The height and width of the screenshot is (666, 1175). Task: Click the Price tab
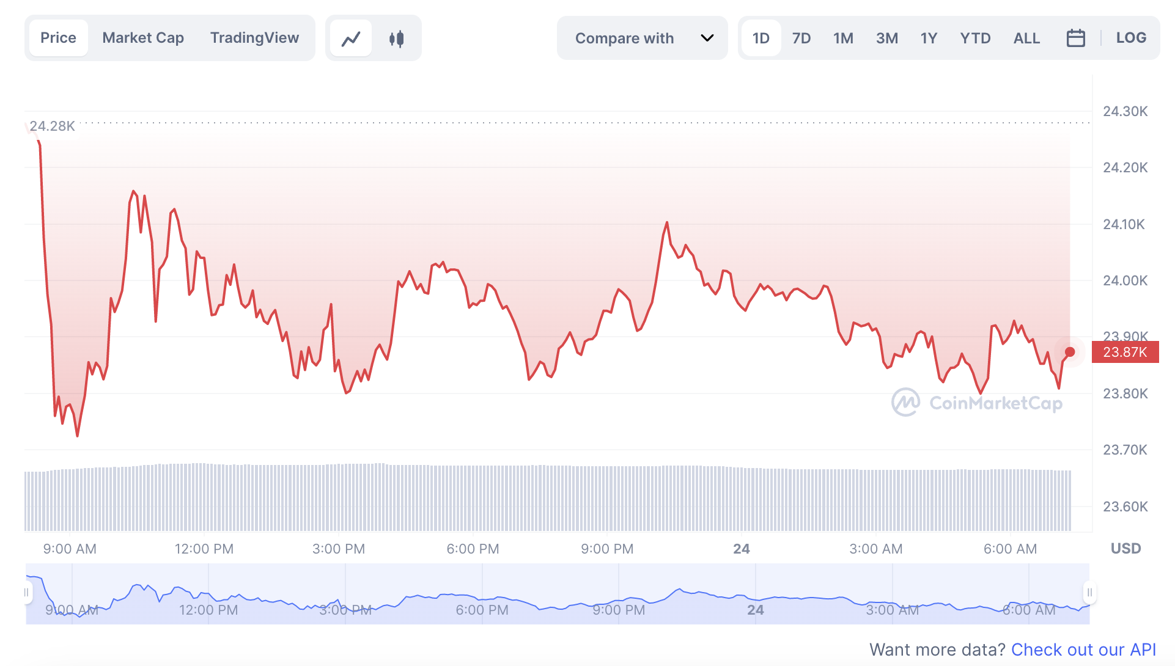(58, 38)
